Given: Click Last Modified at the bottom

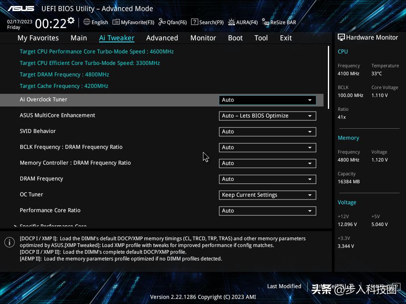Looking at the screenshot, I should click(x=284, y=286).
